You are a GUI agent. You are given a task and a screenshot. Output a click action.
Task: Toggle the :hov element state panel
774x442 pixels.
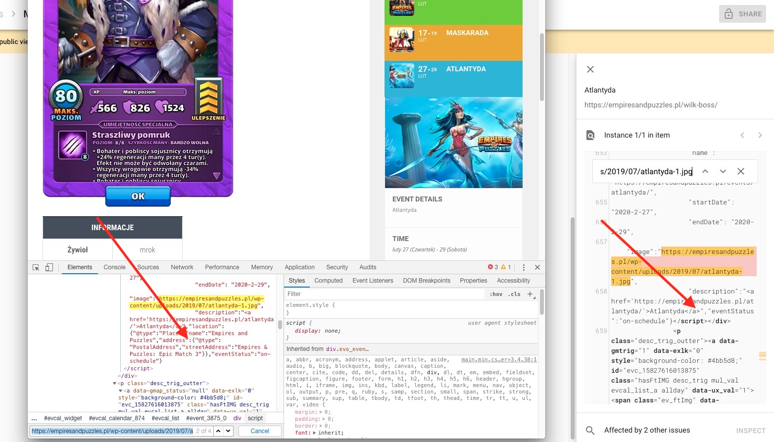(496, 294)
